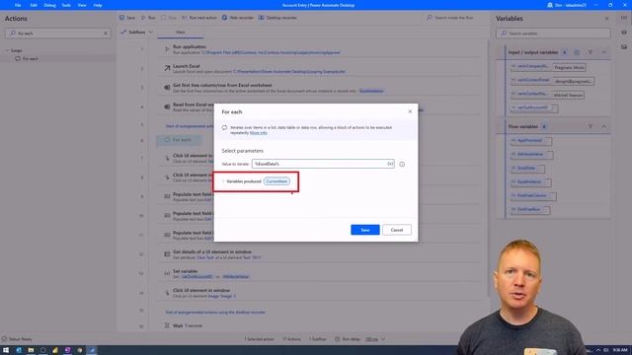
Task: Open Variables icon in right sidebar
Action: tap(624, 19)
